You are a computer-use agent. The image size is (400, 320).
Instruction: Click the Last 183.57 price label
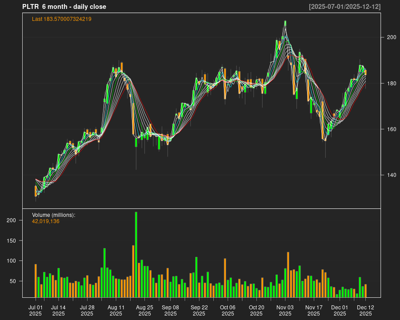pos(62,19)
